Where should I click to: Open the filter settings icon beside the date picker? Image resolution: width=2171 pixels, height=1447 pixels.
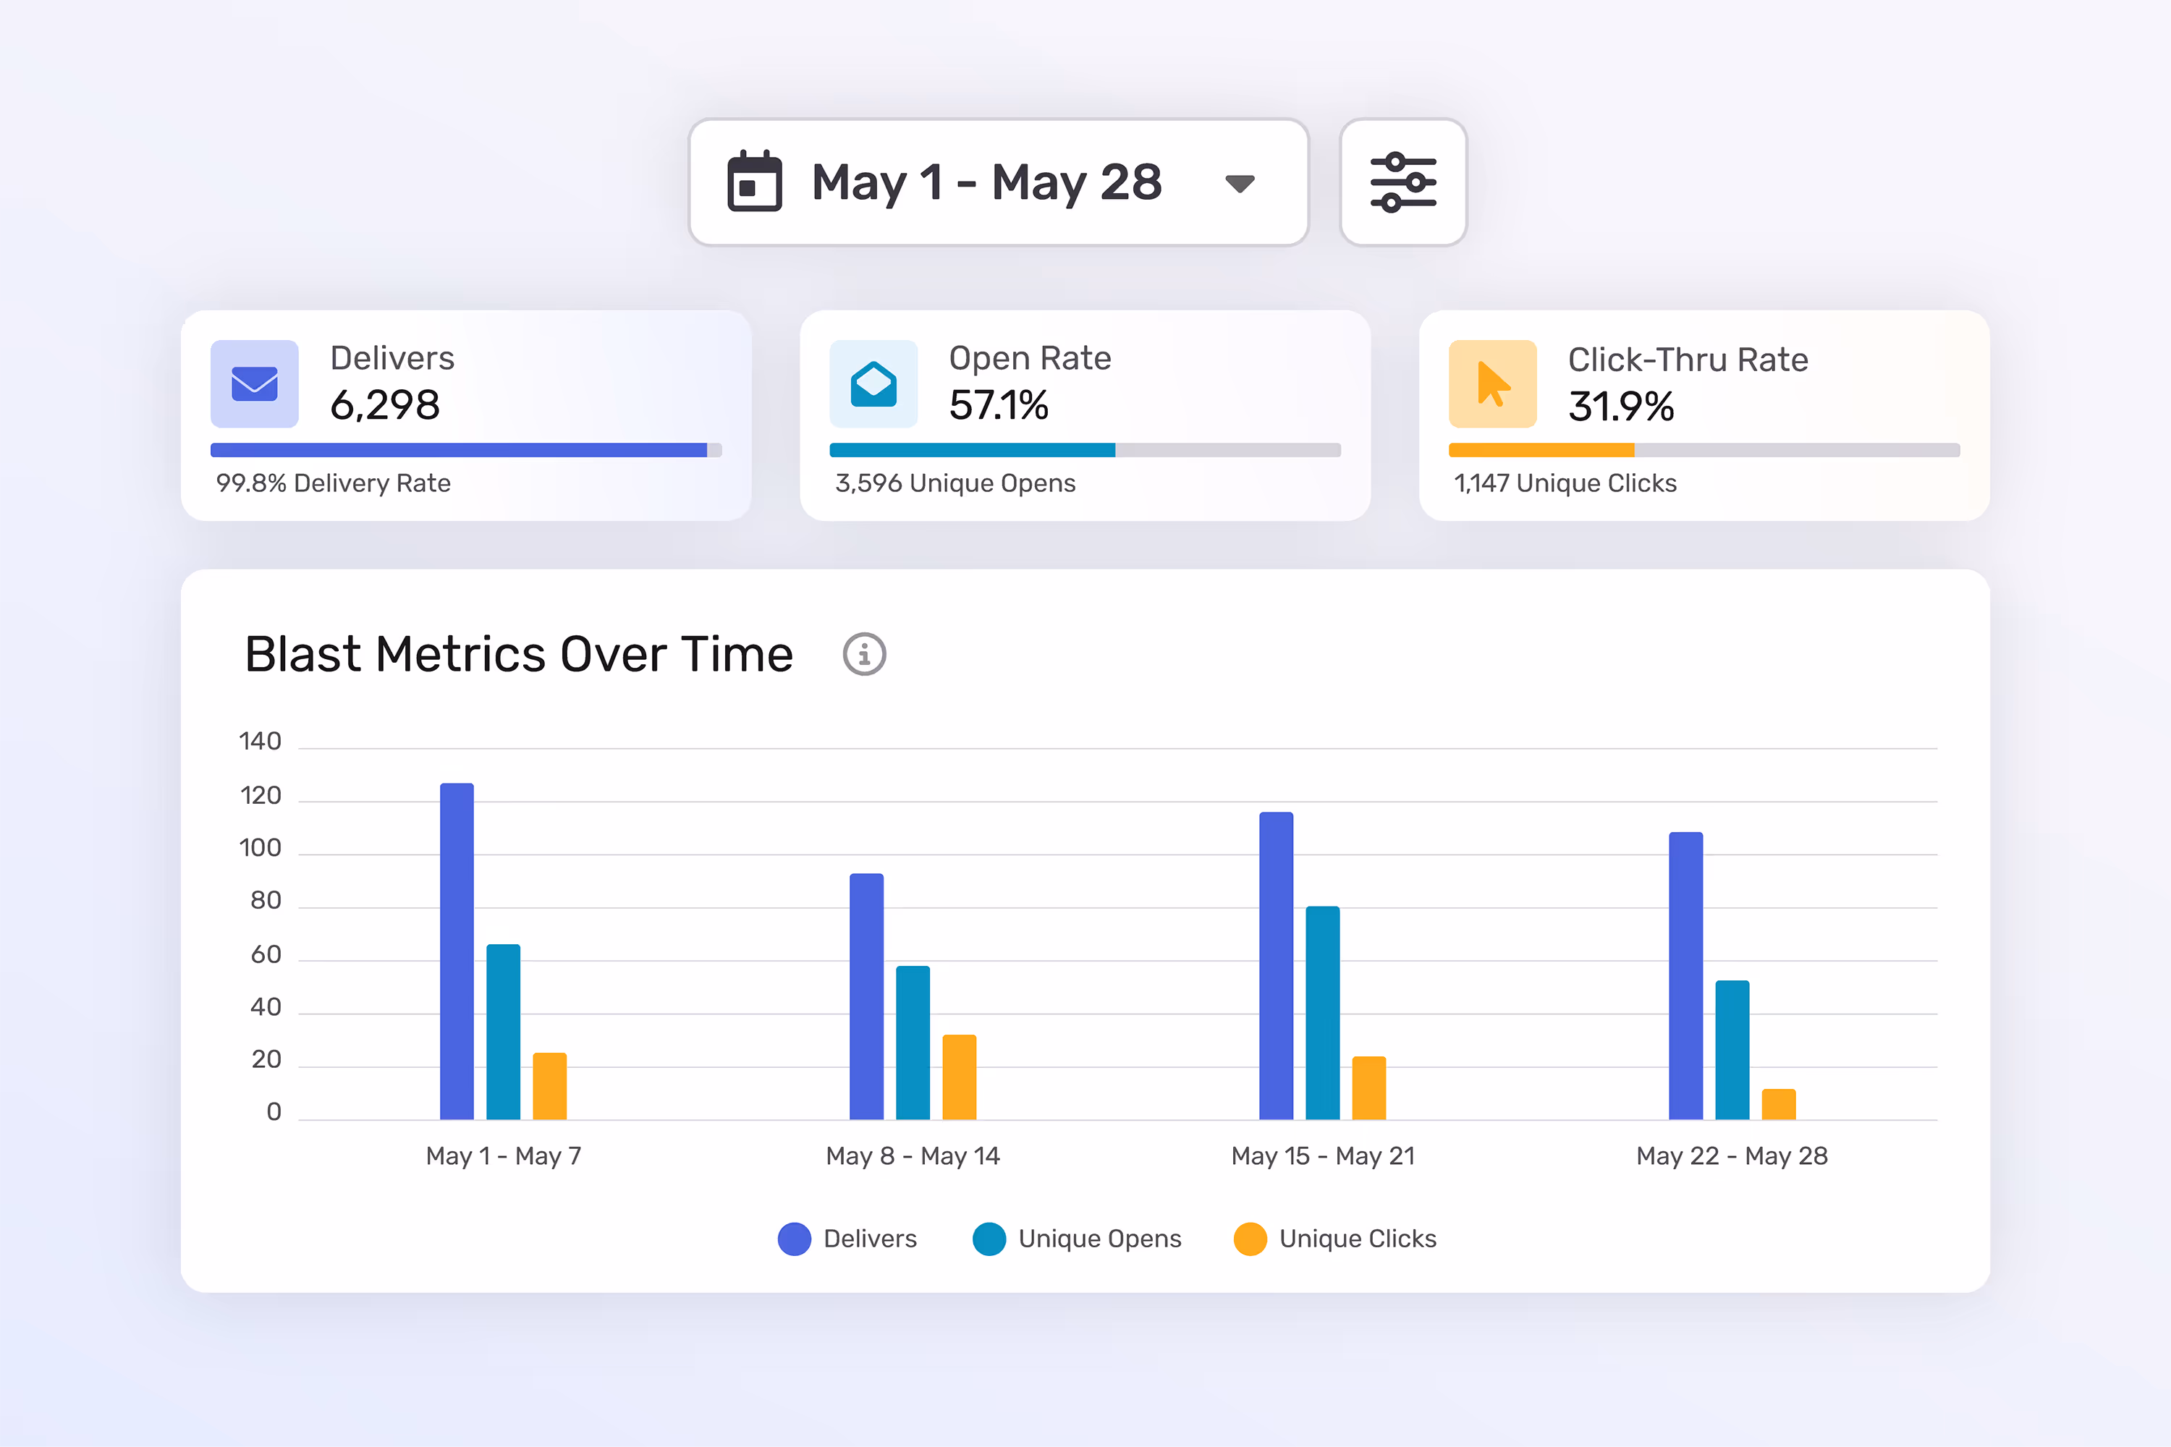1402,183
